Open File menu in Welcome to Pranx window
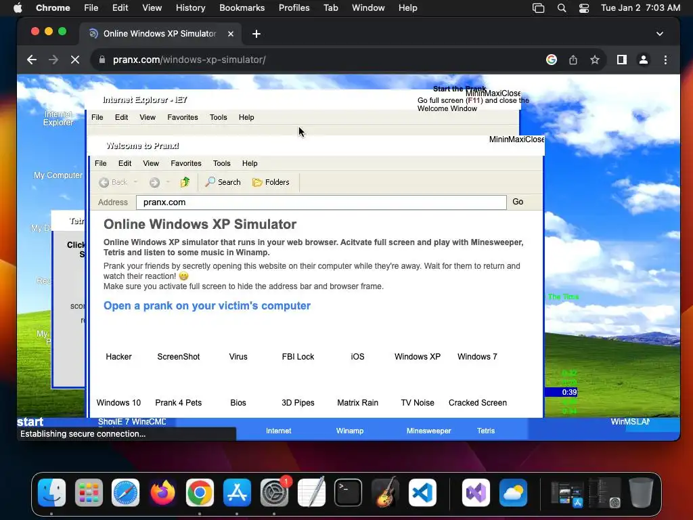 tap(101, 164)
